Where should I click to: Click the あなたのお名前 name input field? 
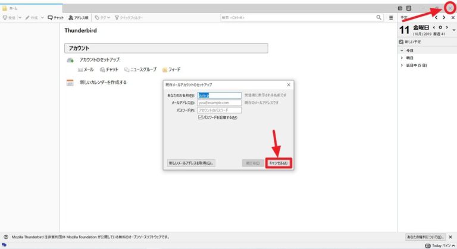pos(220,95)
